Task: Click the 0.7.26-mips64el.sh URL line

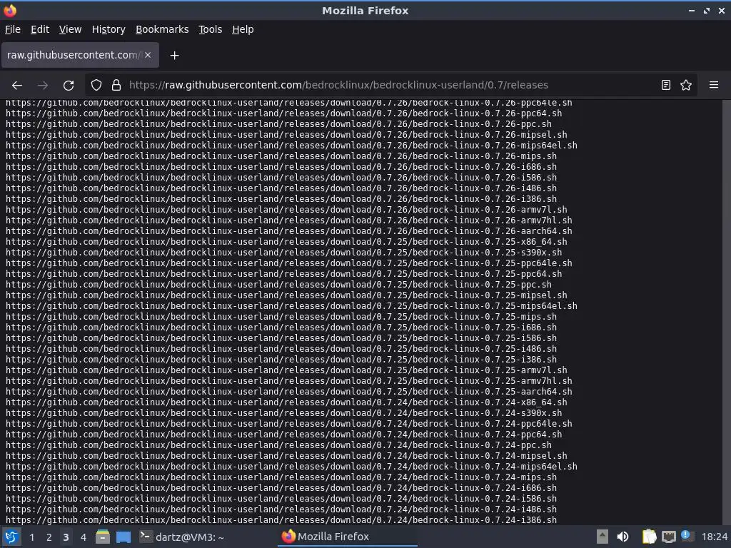Action: click(291, 146)
